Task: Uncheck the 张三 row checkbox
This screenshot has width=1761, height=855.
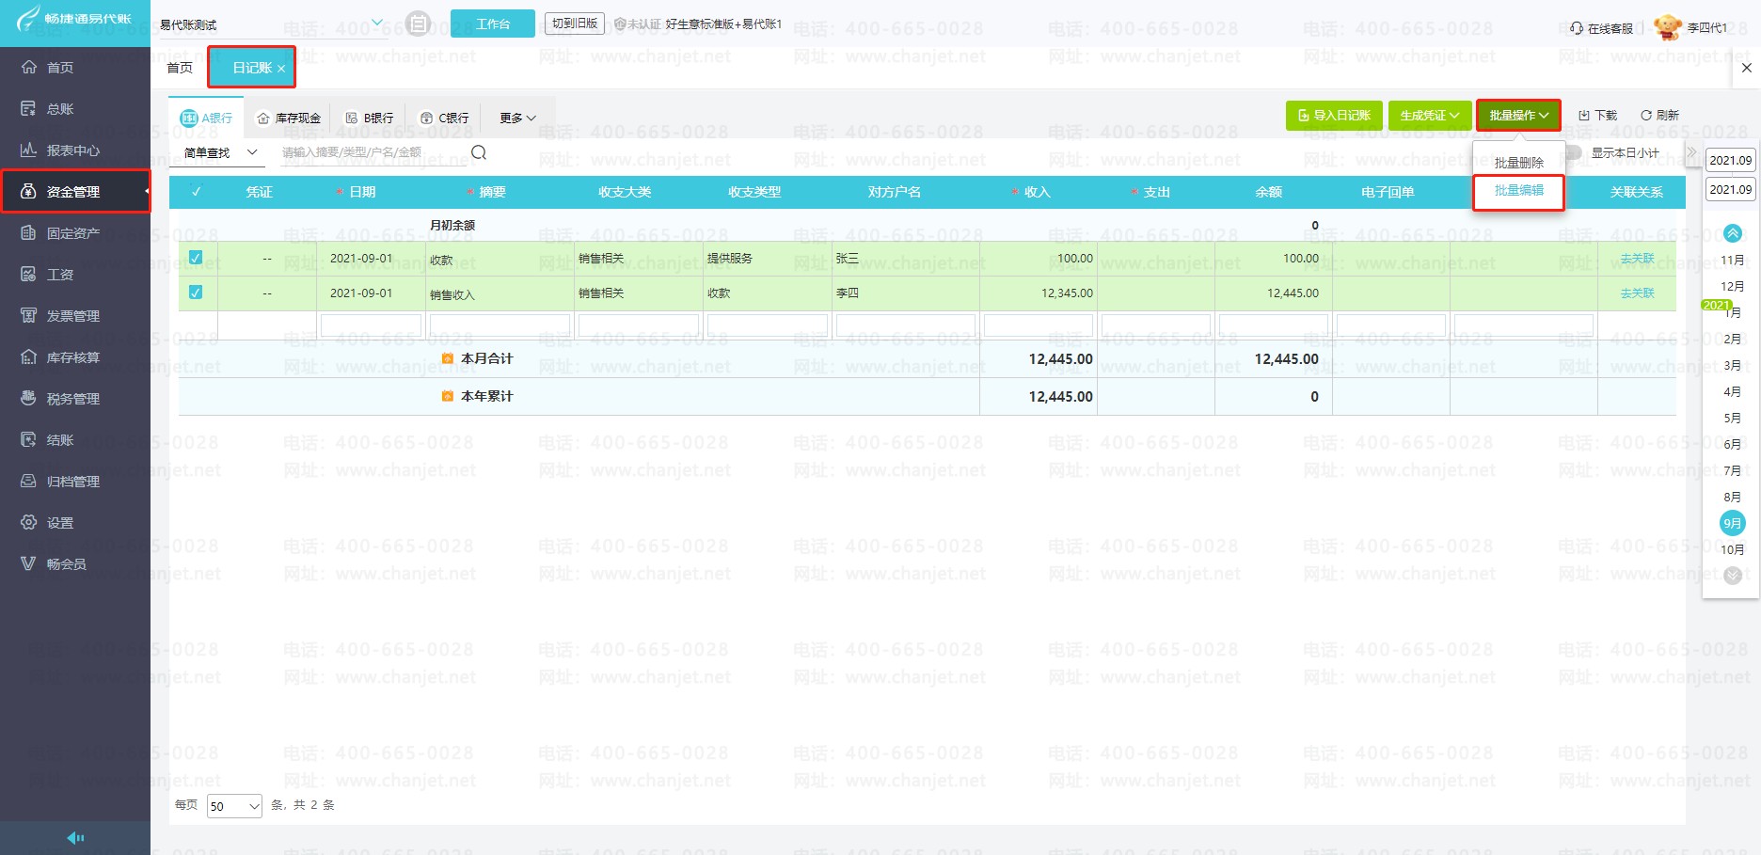Action: 196,258
